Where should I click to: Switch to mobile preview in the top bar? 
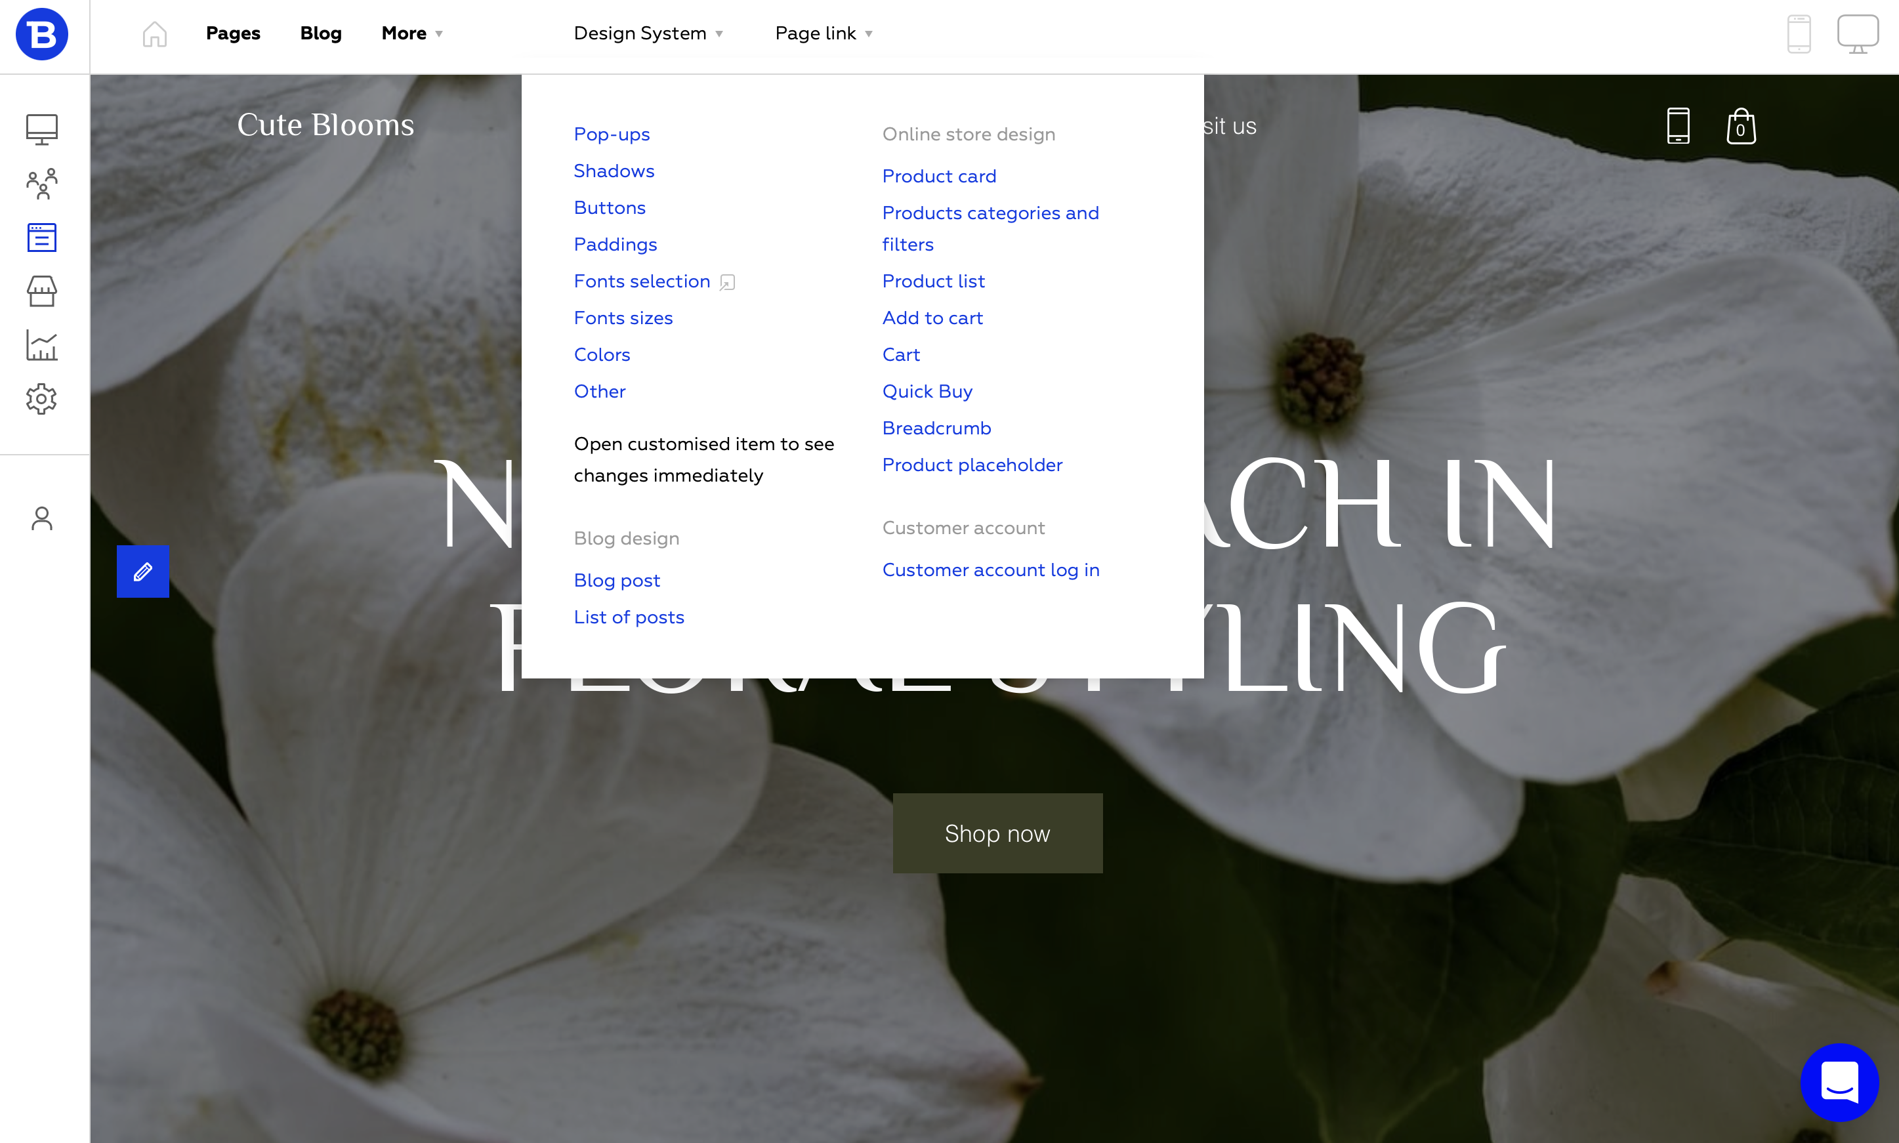(x=1799, y=34)
